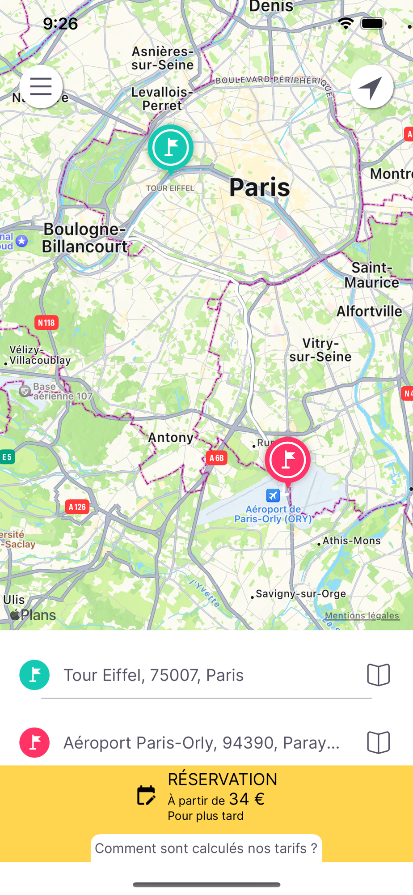Open address book for pickup address
Viewport: 413px width, 895px height.
click(x=378, y=674)
